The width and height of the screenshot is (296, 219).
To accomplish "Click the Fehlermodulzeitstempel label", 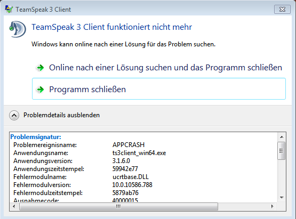I will coord(48,193).
